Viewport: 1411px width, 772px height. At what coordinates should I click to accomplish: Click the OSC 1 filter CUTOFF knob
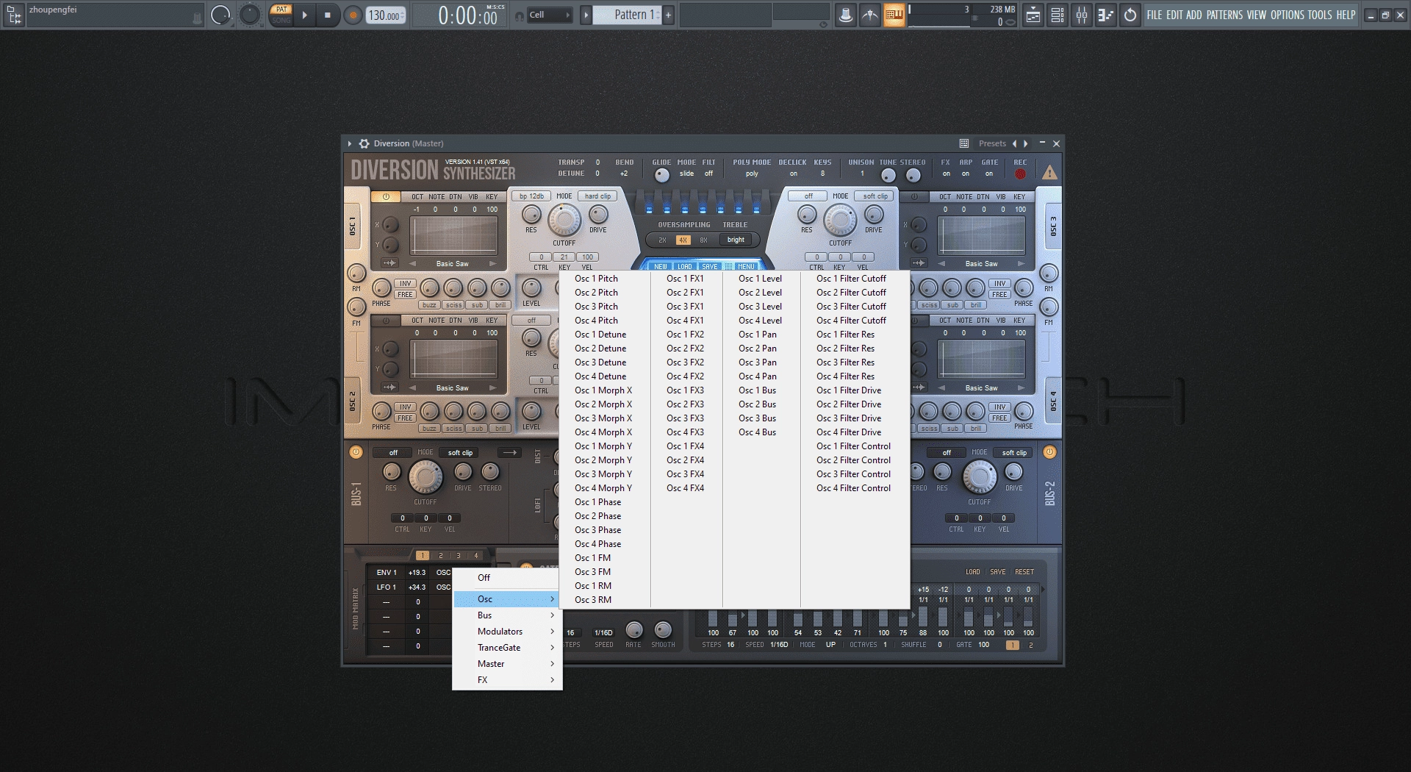pos(564,220)
